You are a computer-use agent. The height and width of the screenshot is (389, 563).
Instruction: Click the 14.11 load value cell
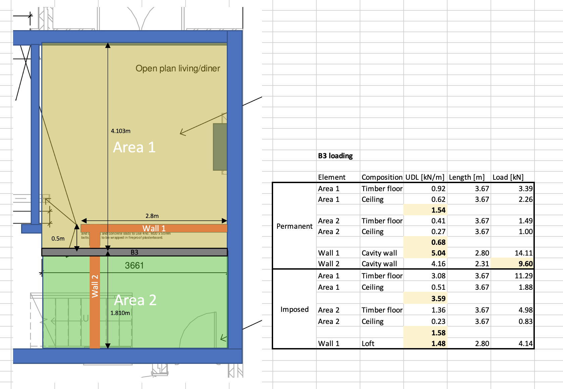(512, 253)
